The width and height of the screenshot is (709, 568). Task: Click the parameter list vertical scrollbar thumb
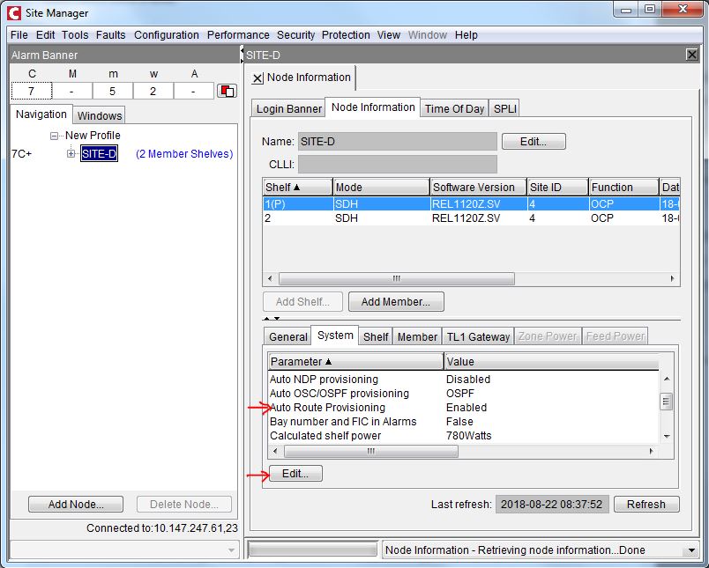click(x=666, y=401)
